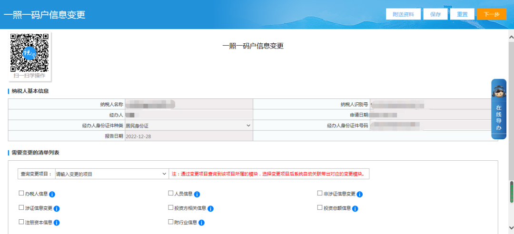Open info icon for 附行业信息
Viewport: 514px width, 234px height.
[201, 223]
